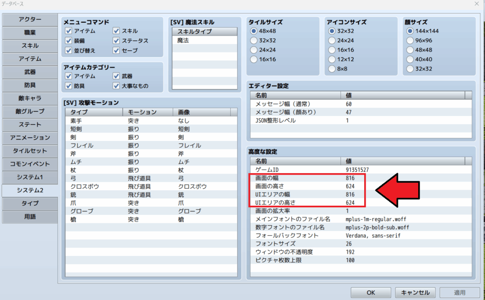Screen dimensions: 485x300
Task: Open the アクター tab
Action: (x=30, y=19)
